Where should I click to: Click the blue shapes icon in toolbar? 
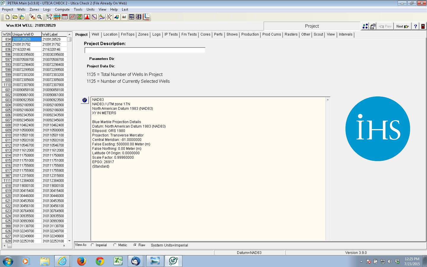[x=117, y=17]
